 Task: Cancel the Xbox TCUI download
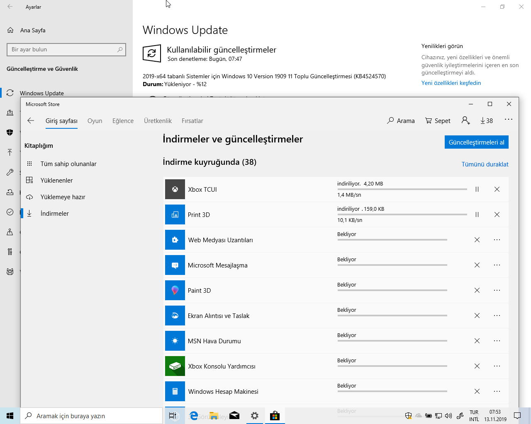pos(497,189)
